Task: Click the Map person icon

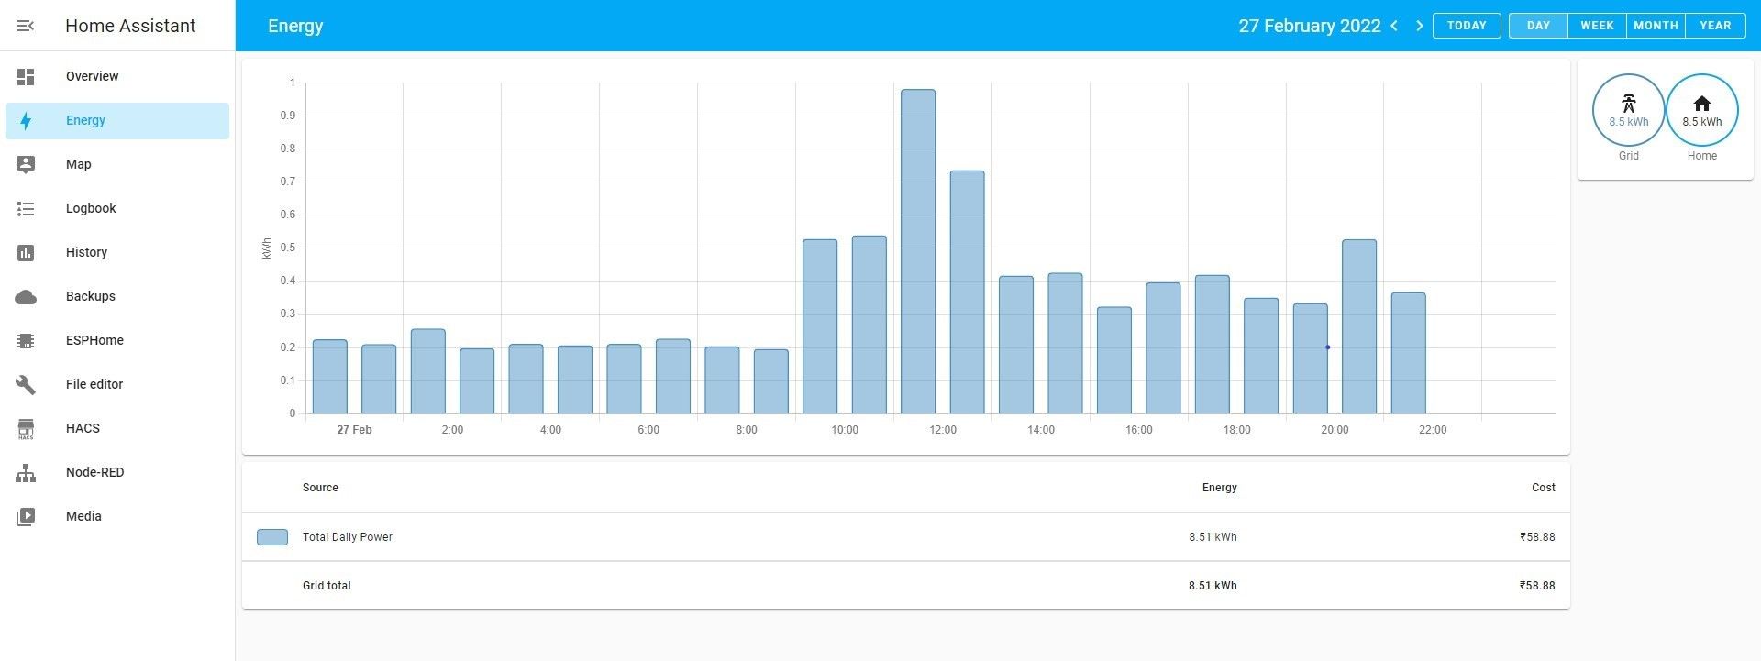Action: (26, 164)
